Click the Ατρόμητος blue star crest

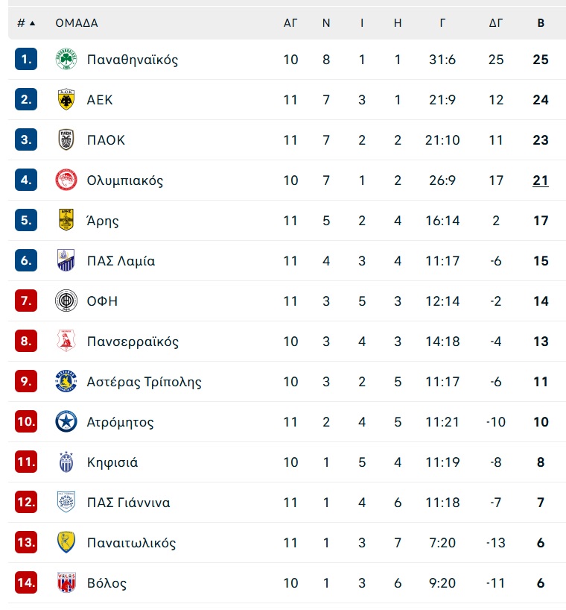point(66,422)
